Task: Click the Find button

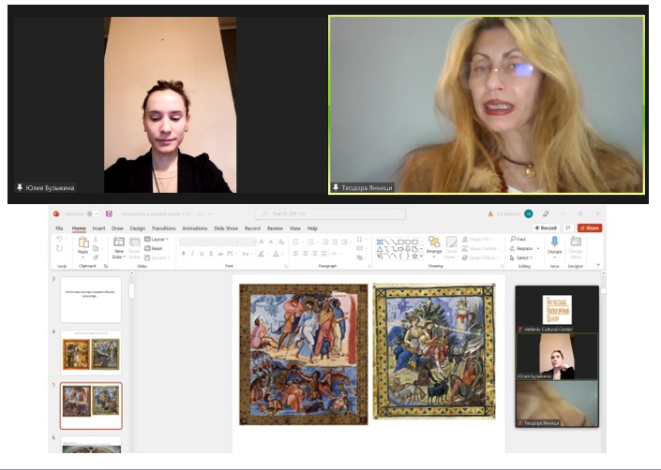Action: pos(518,239)
